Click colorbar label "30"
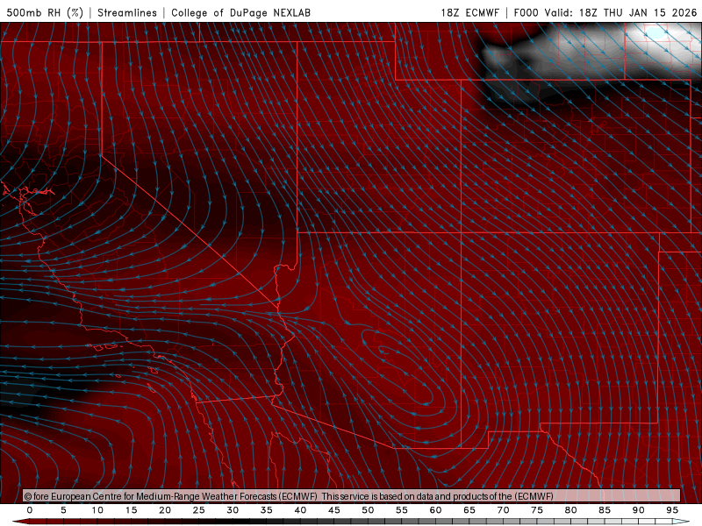 [x=233, y=510]
